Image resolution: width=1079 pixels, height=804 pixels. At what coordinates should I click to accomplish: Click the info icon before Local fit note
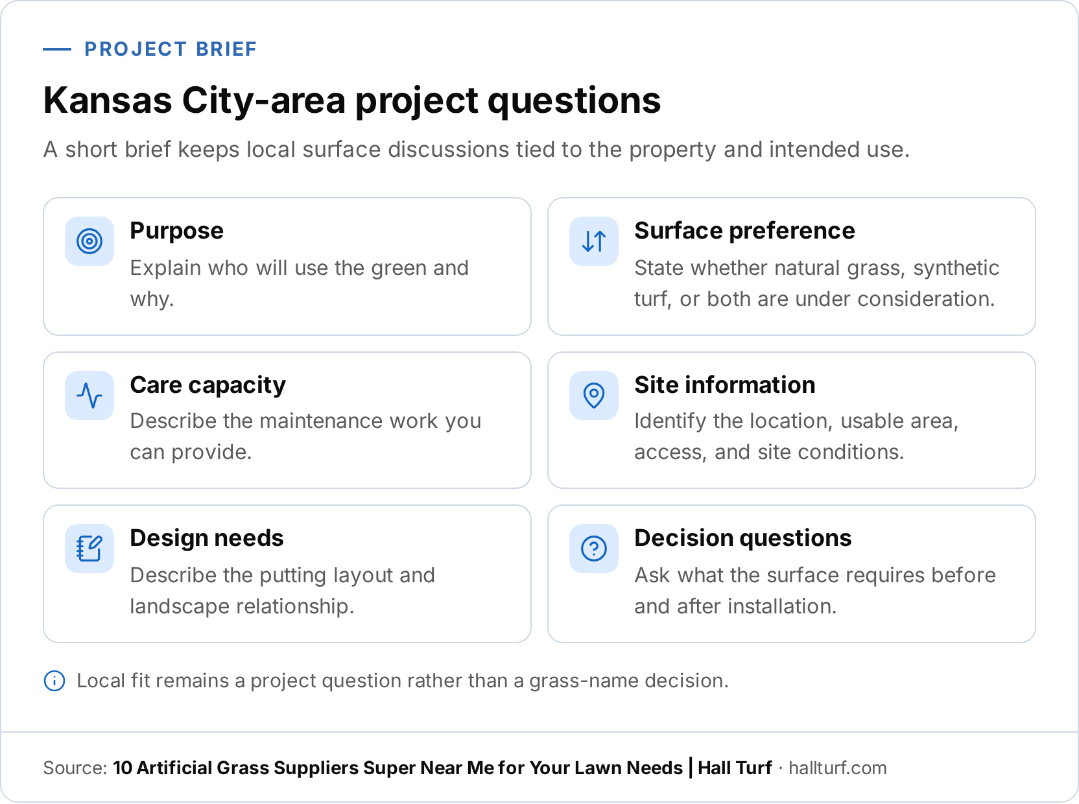(54, 681)
